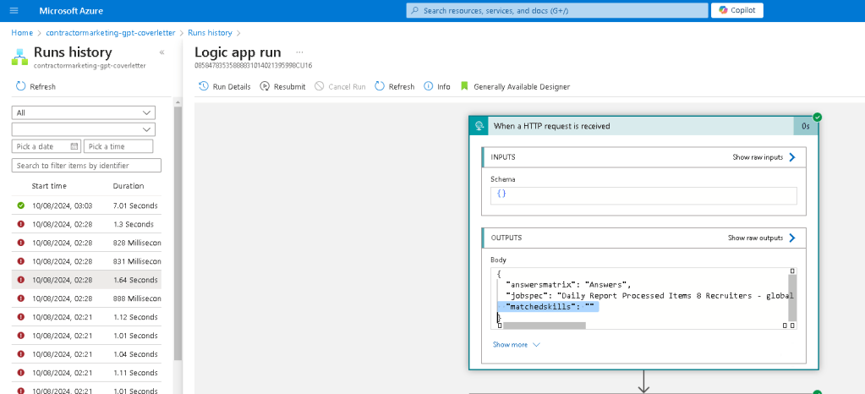Select the 1.64 Seconds run

tap(86, 280)
